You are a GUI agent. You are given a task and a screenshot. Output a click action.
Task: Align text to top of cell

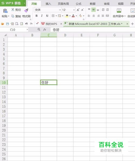pyautogui.click(x=89, y=10)
